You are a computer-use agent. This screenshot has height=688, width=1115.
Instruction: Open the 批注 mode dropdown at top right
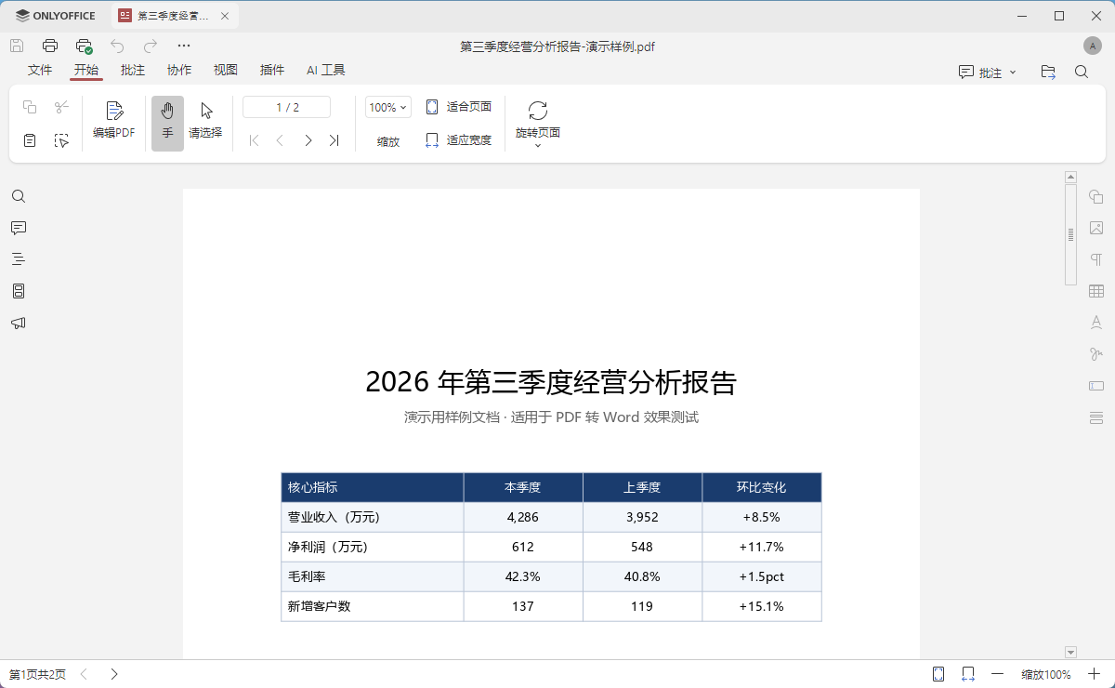point(988,72)
